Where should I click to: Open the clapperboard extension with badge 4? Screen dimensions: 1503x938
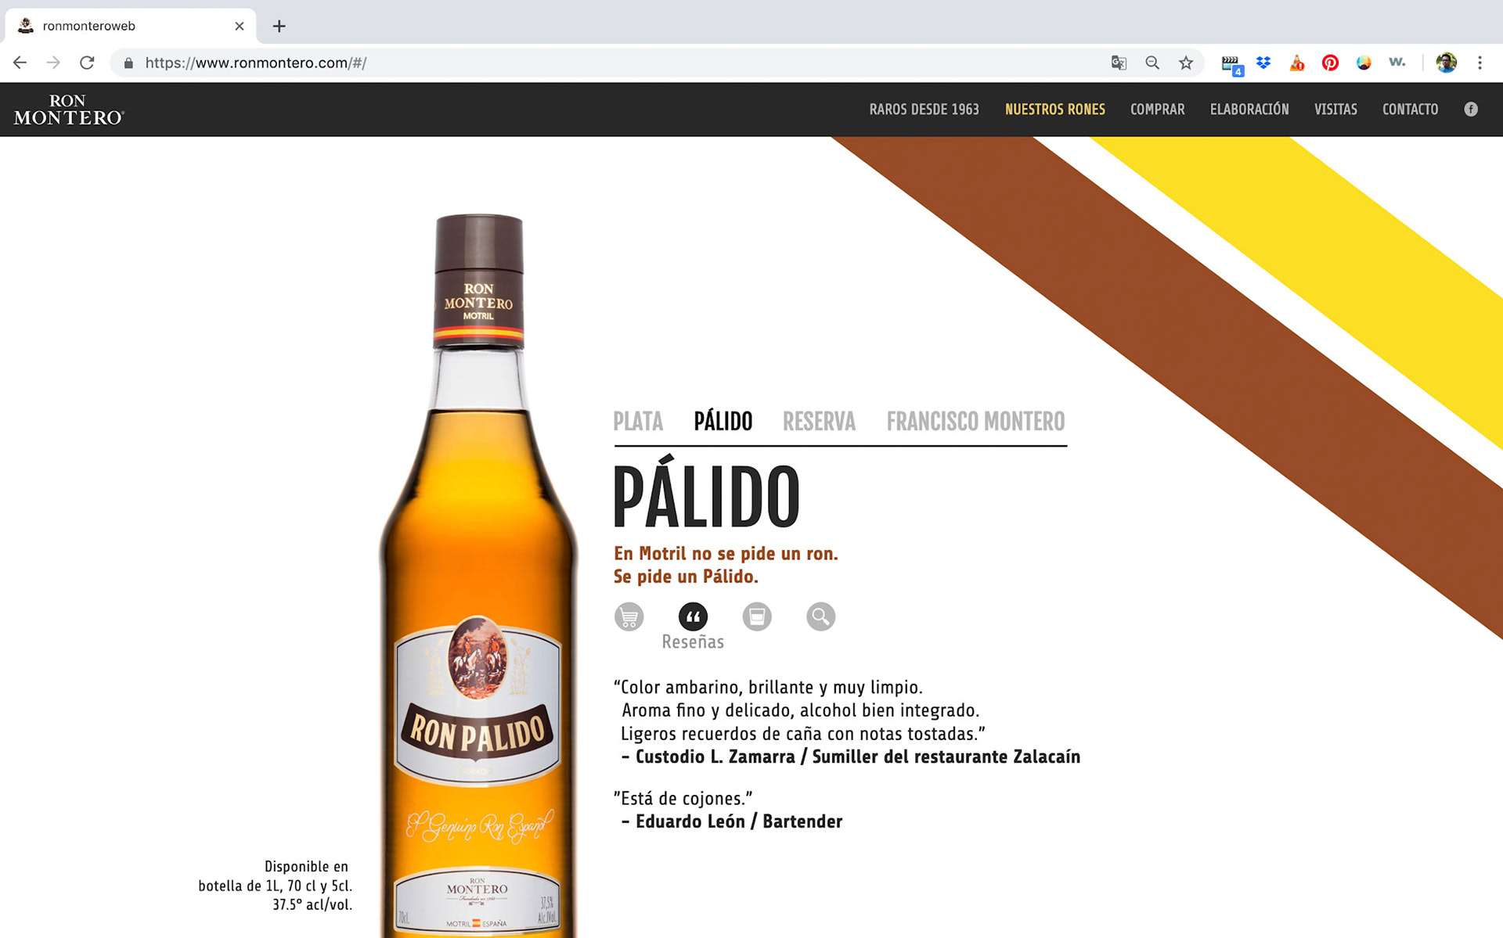(1231, 64)
